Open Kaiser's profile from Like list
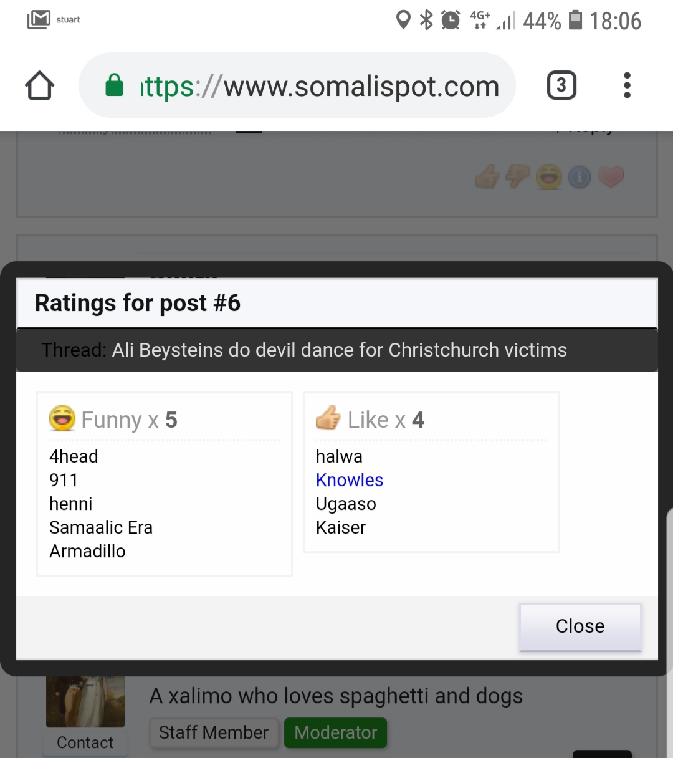This screenshot has width=673, height=758. [340, 527]
